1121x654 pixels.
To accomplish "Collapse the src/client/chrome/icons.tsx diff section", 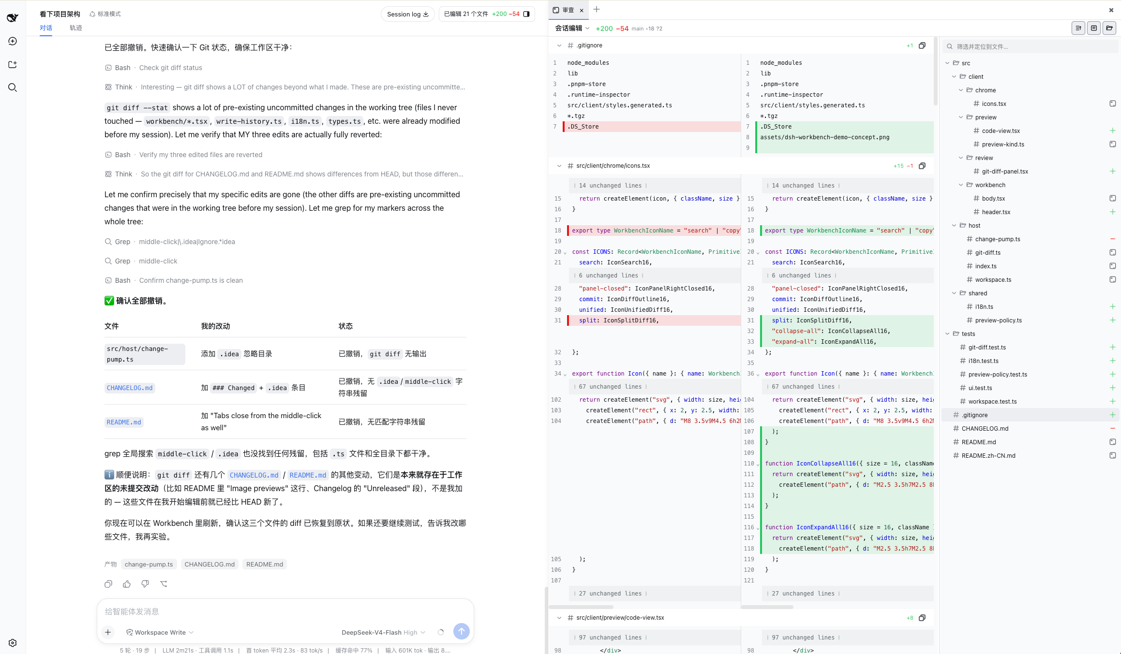I will pos(559,166).
